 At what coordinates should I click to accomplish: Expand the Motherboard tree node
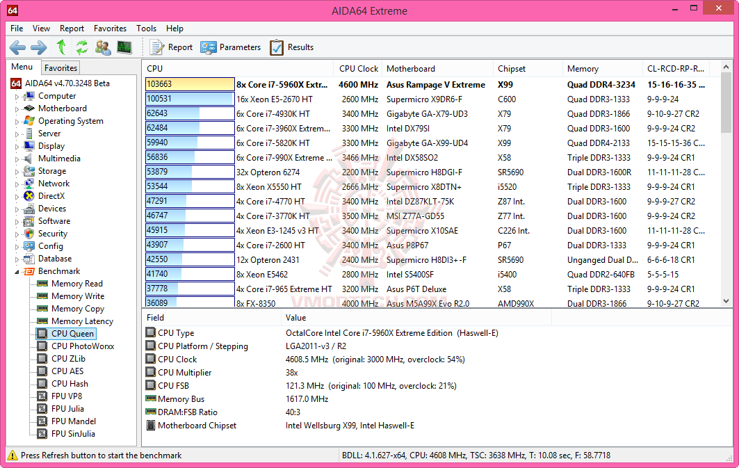17,109
